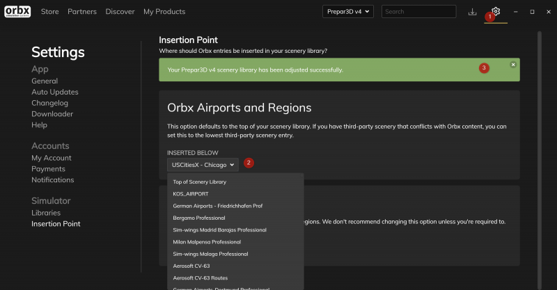The width and height of the screenshot is (557, 290).
Task: Open Downloader settings
Action: [x=52, y=114]
